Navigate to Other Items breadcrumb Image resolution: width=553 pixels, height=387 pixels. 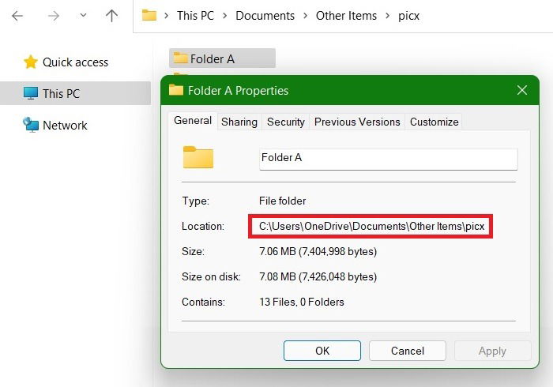point(346,16)
